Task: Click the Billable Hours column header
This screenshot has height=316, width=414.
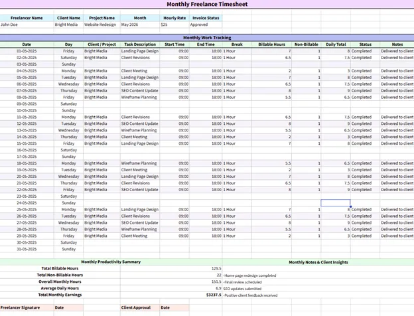Action: pyautogui.click(x=271, y=44)
